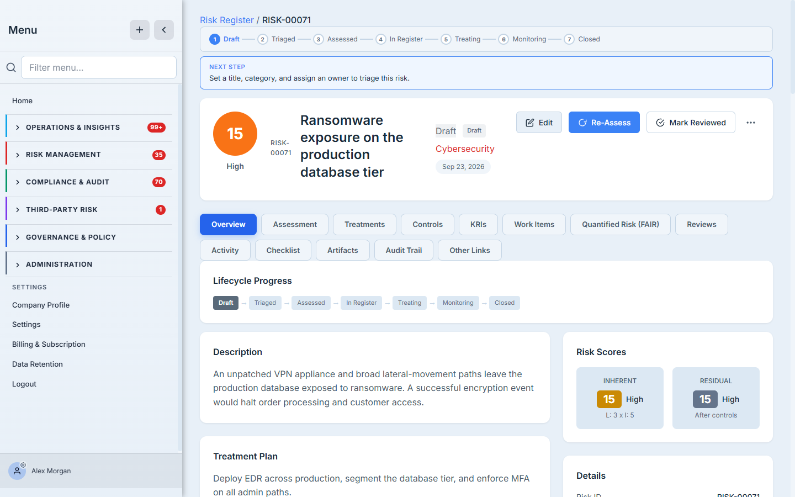
Task: Expand the Operations & Insights section
Action: pyautogui.click(x=89, y=128)
